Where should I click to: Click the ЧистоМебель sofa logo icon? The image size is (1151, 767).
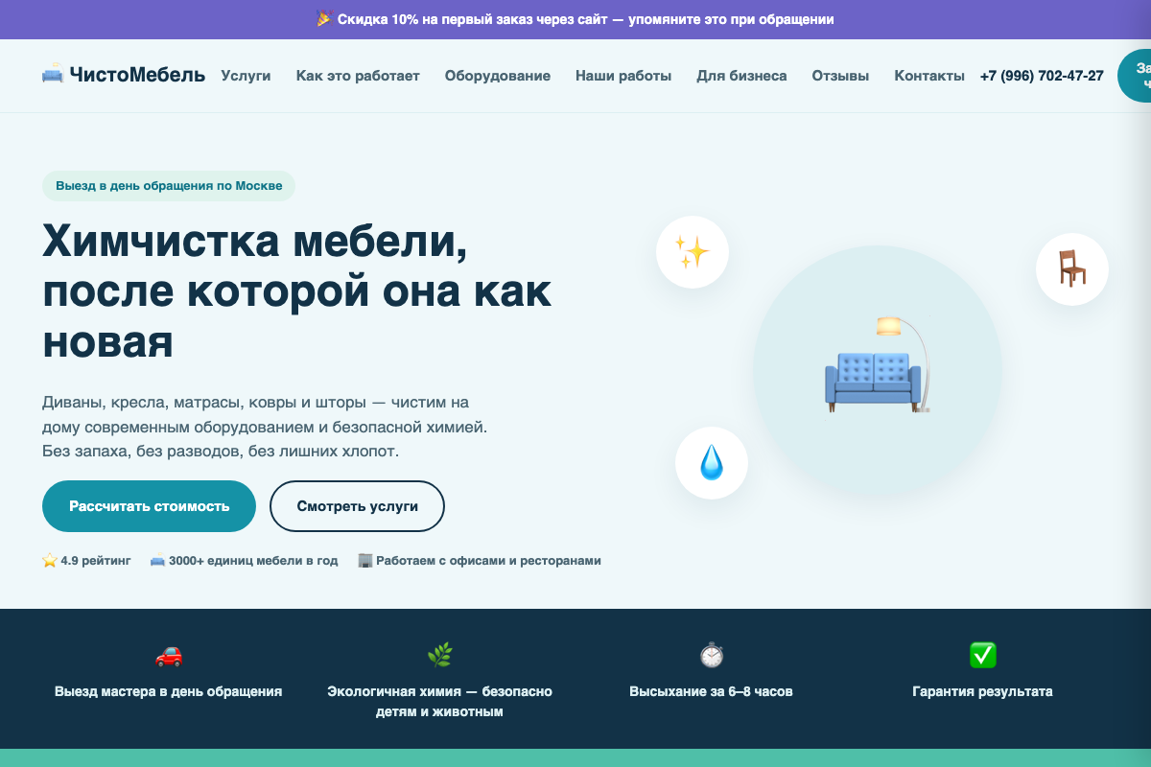pos(53,74)
